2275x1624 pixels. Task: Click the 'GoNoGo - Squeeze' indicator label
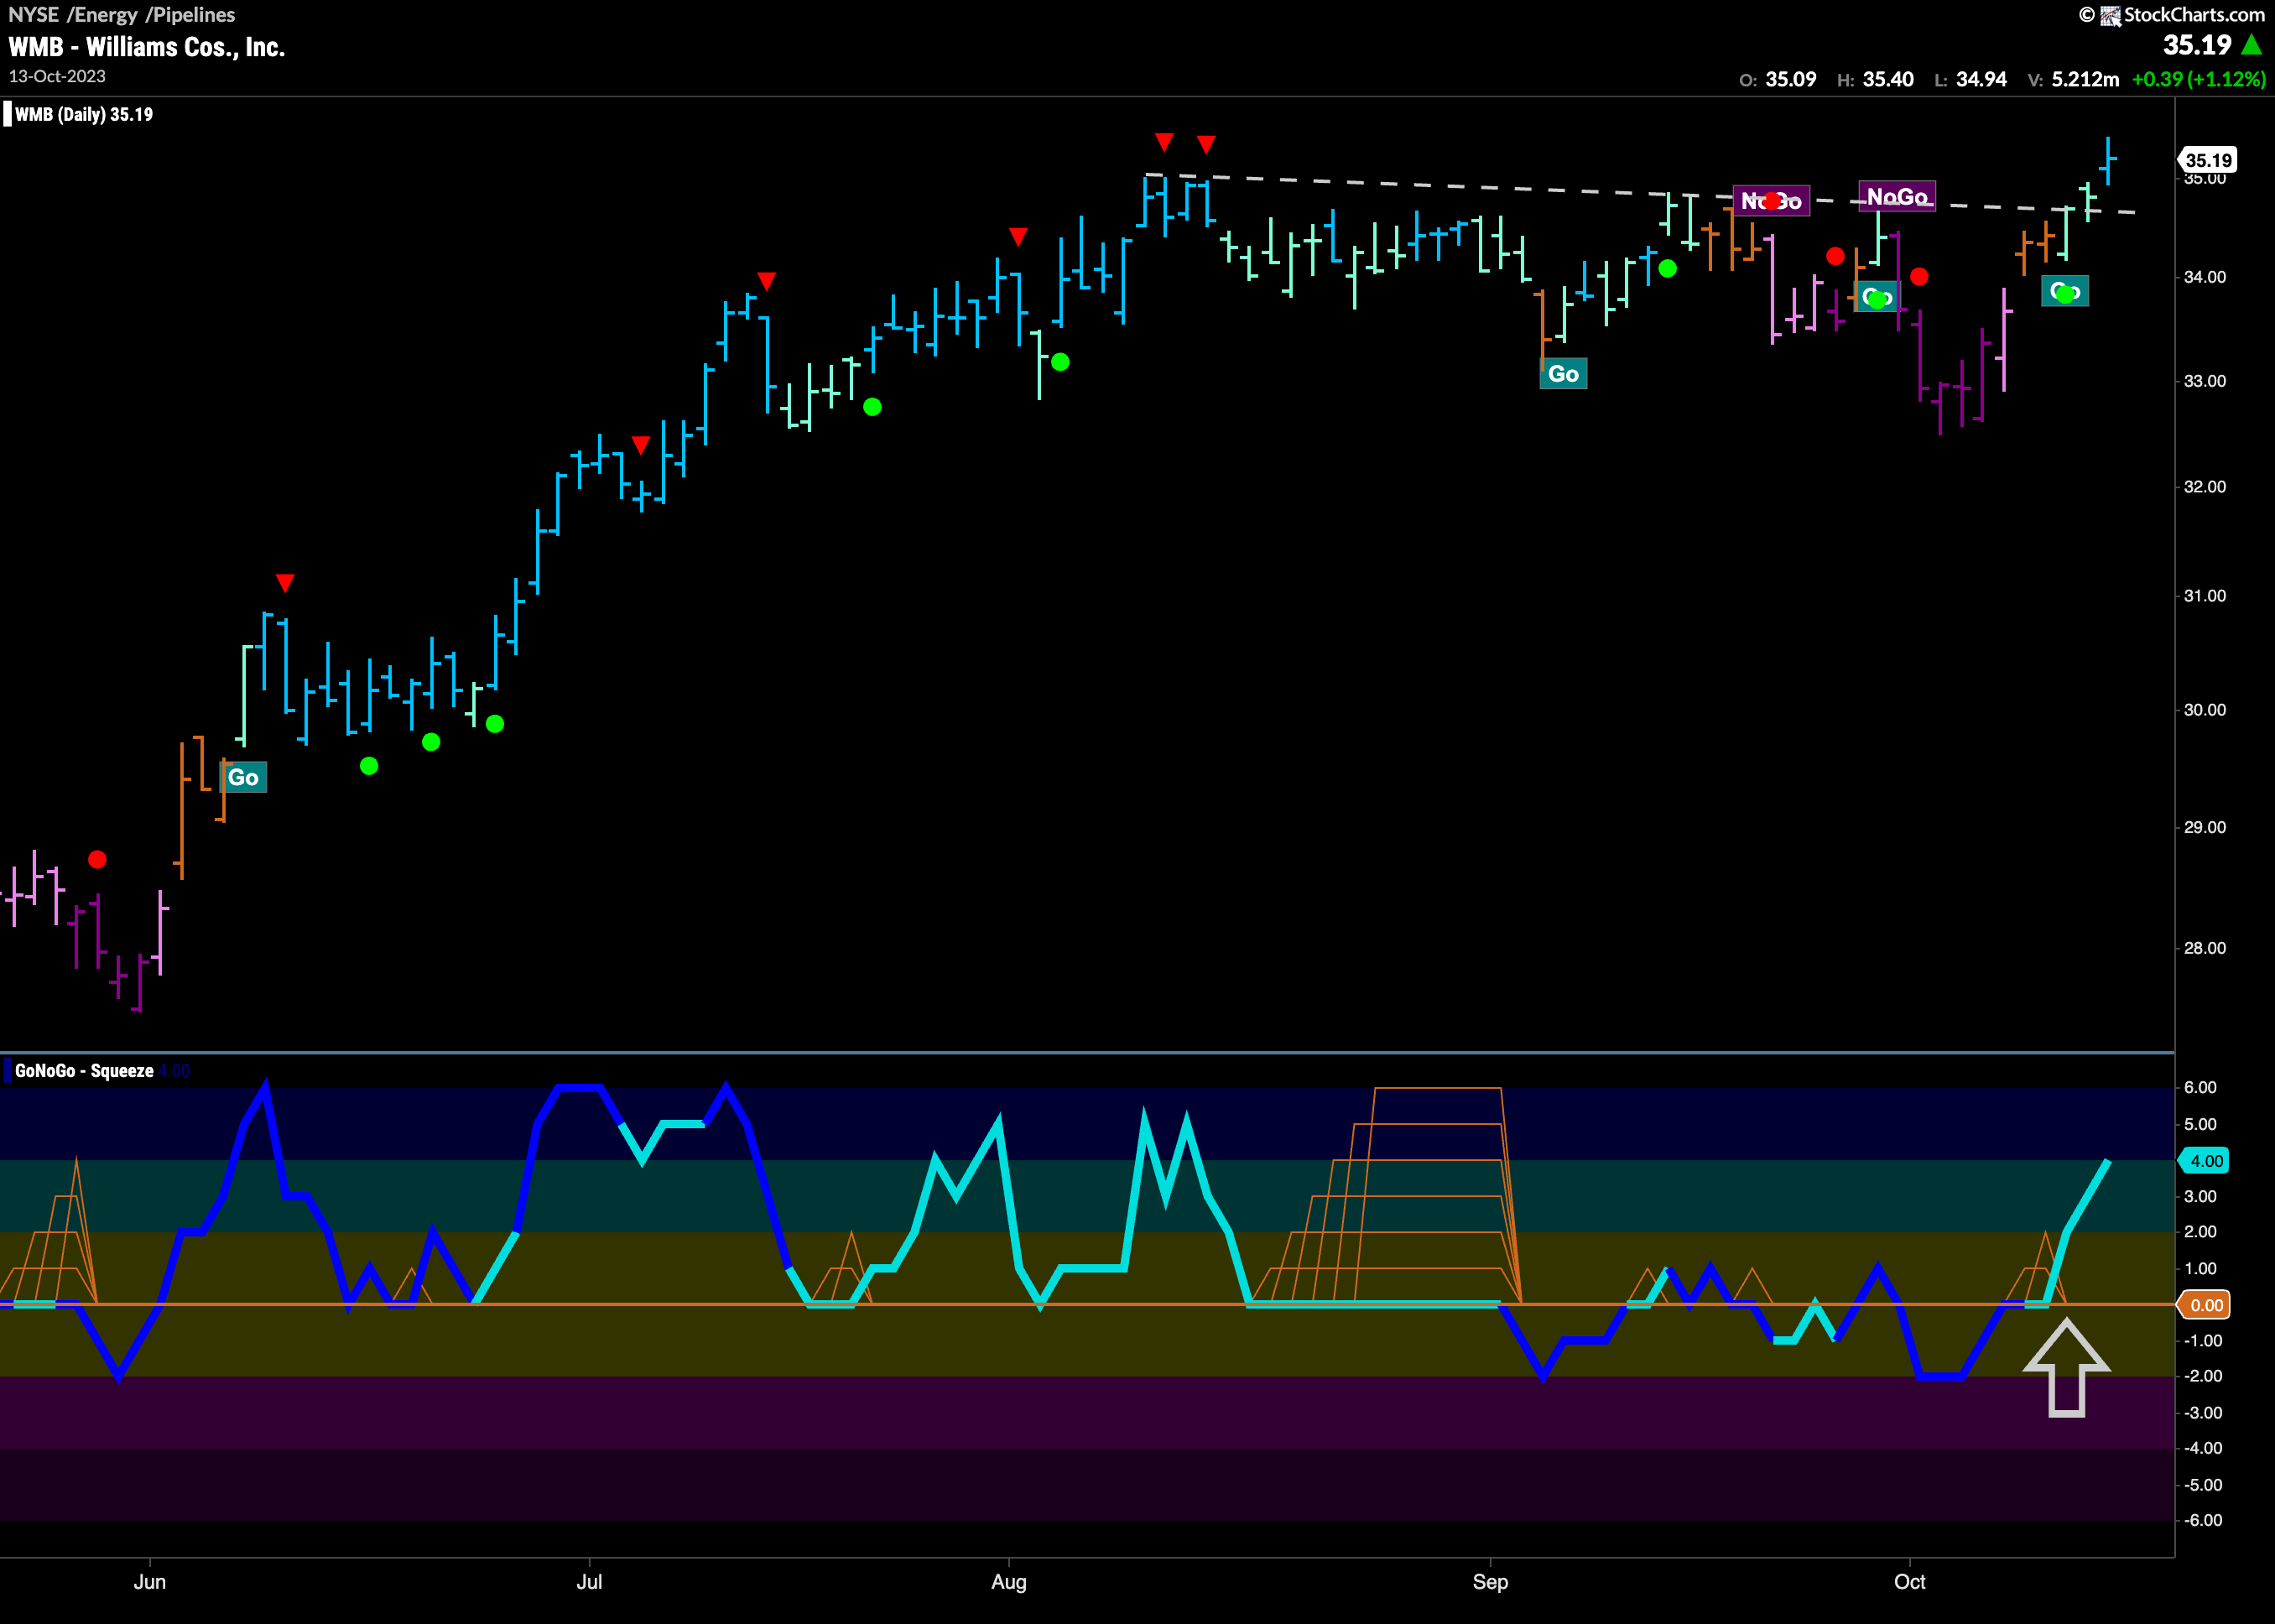pyautogui.click(x=84, y=1071)
